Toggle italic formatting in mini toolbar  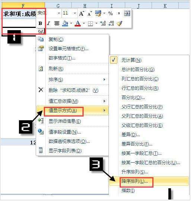coord(48,23)
